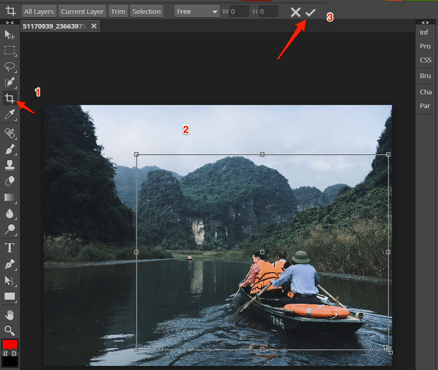The width and height of the screenshot is (438, 370).
Task: Activate the Selection crop option
Action: click(x=146, y=11)
